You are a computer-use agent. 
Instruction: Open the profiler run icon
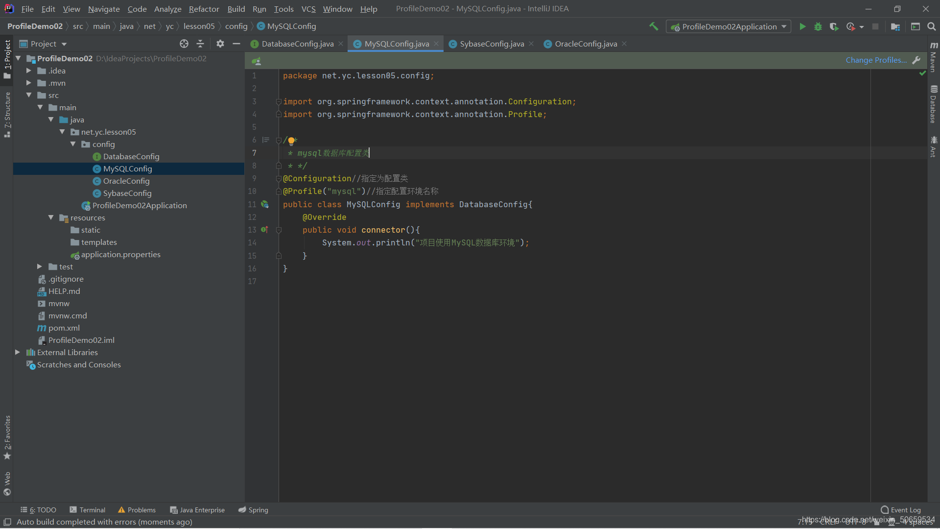851,26
